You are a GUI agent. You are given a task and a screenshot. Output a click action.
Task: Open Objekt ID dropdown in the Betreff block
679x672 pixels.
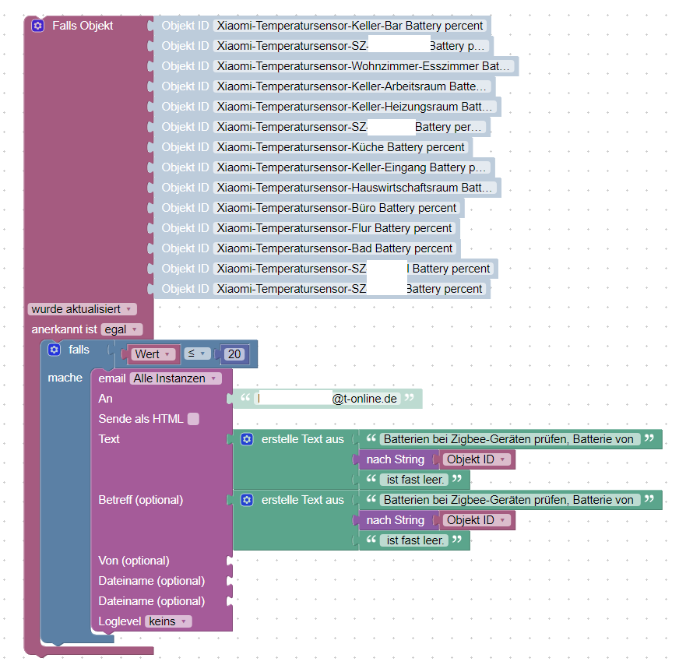(476, 520)
